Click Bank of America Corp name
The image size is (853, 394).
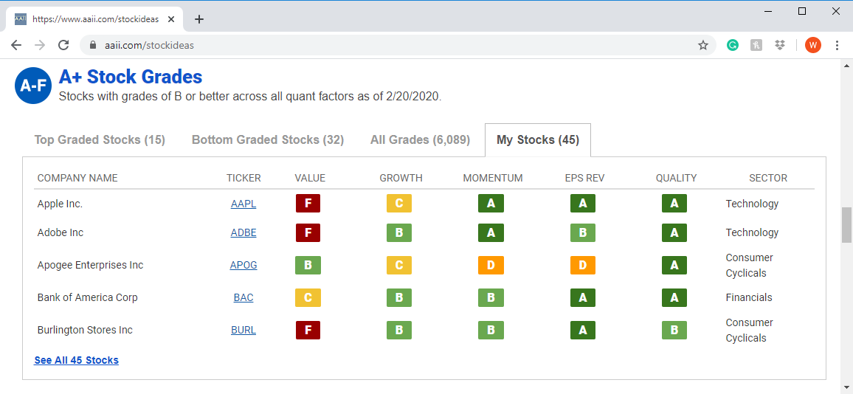[x=88, y=297]
